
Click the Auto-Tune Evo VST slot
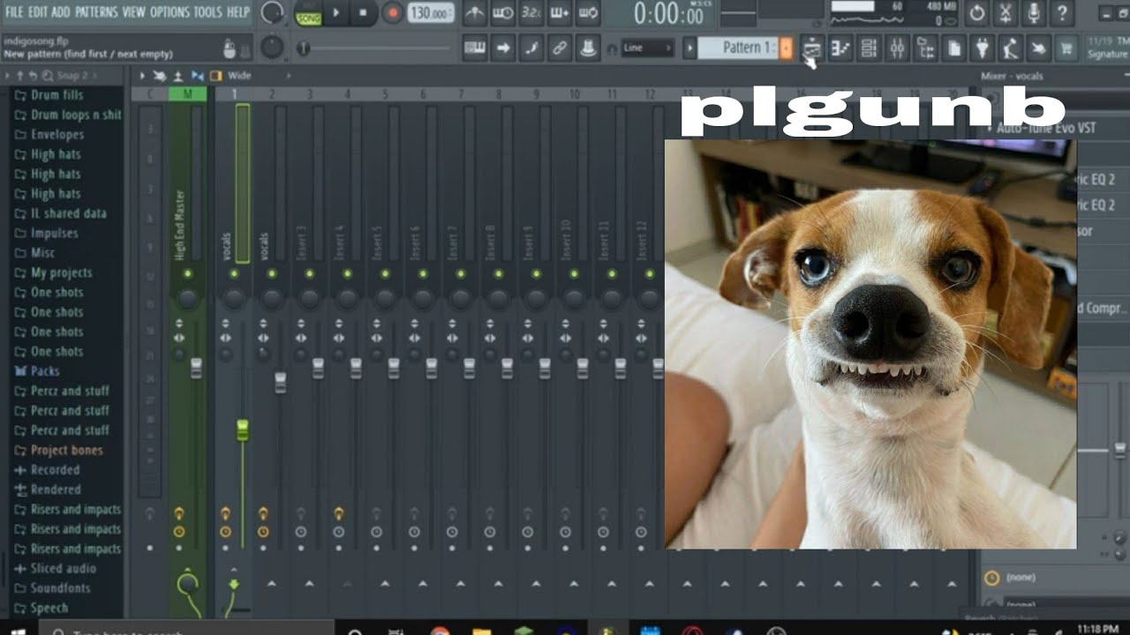click(1045, 128)
